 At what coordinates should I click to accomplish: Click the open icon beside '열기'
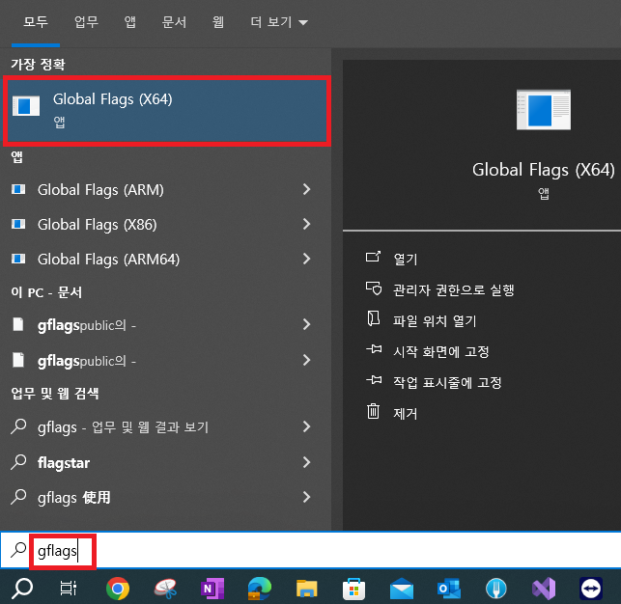pos(373,257)
